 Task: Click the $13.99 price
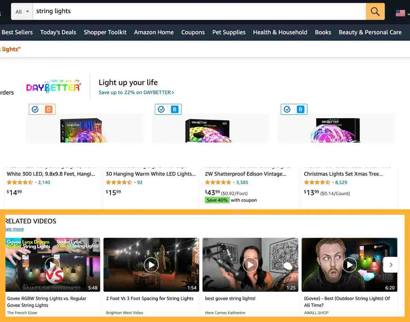[312, 192]
